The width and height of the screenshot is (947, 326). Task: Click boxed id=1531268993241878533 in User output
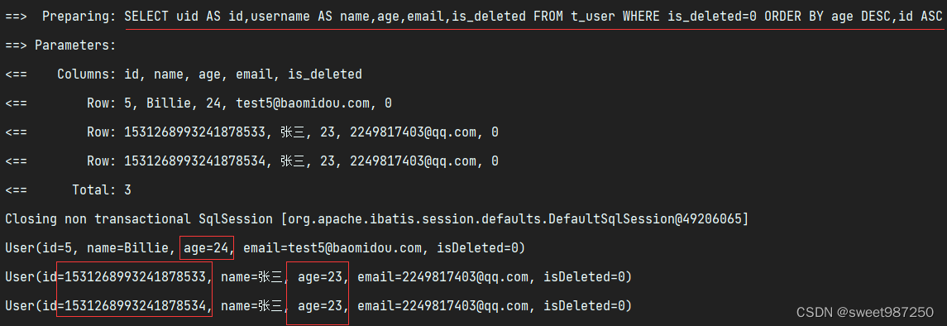pyautogui.click(x=134, y=277)
